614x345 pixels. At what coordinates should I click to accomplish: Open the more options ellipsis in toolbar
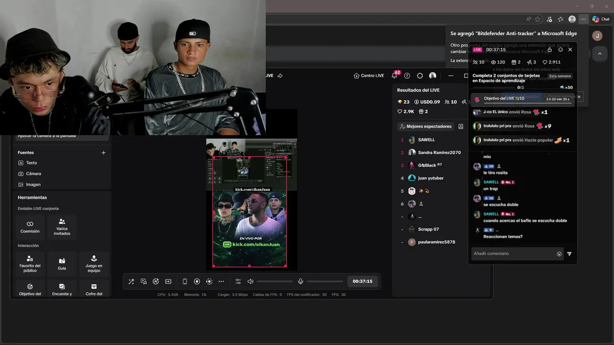(221, 281)
